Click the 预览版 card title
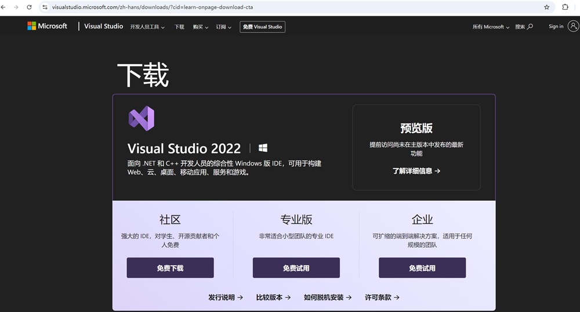The height and width of the screenshot is (312, 580). [416, 128]
